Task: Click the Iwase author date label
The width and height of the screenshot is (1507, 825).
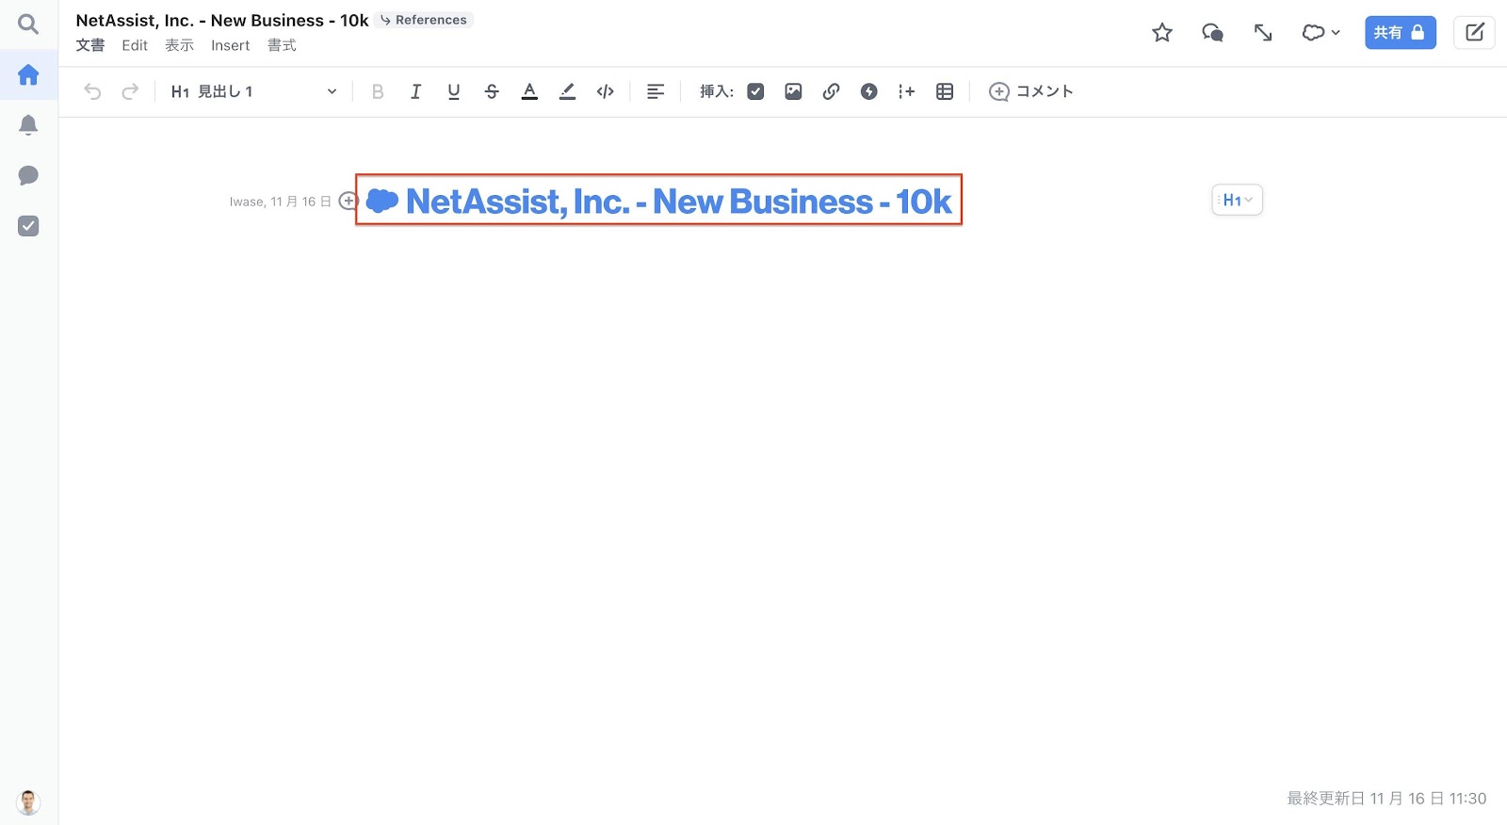Action: [280, 202]
